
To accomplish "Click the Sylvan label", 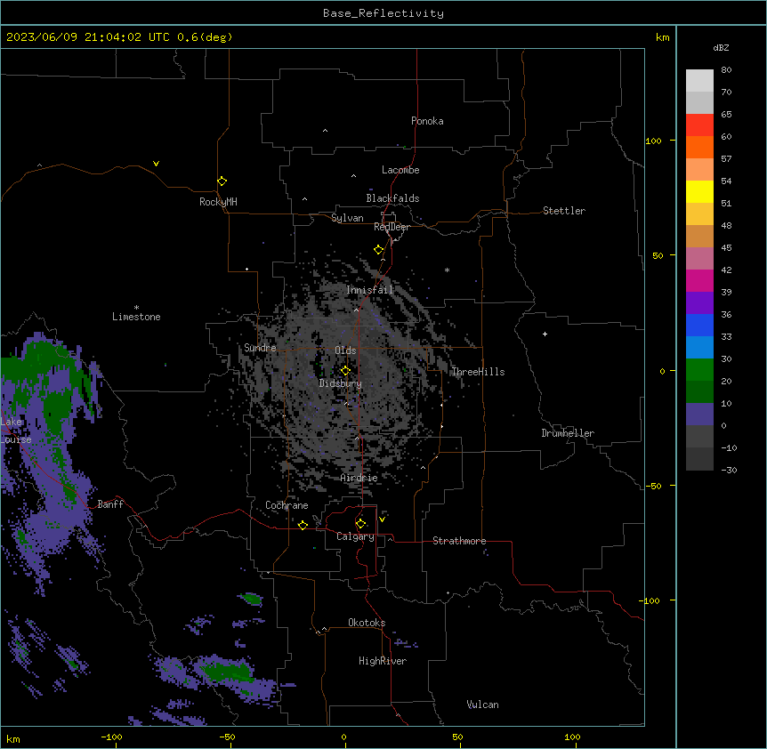I will 347,218.
